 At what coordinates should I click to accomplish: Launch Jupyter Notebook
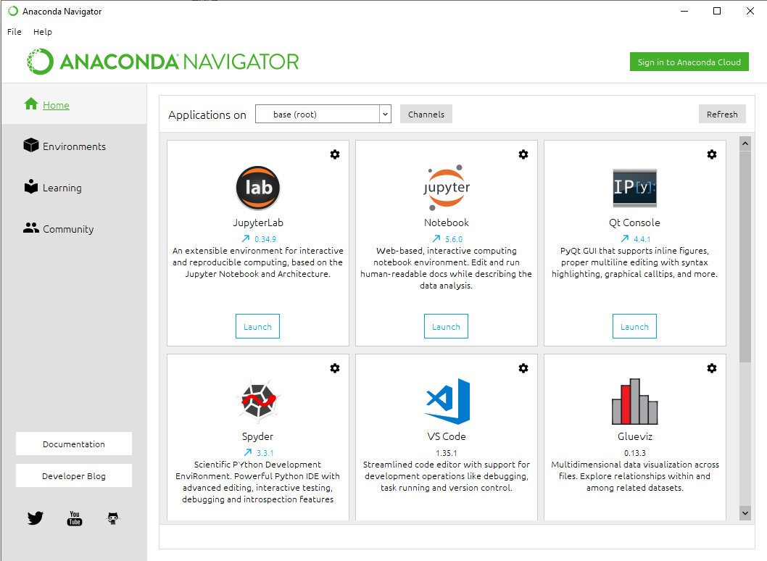coord(446,326)
